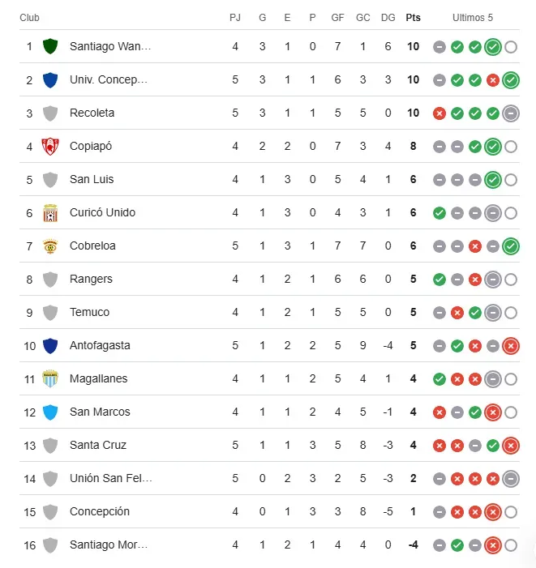
Task: Click the San Marcos sky blue shield
Action: click(50, 412)
